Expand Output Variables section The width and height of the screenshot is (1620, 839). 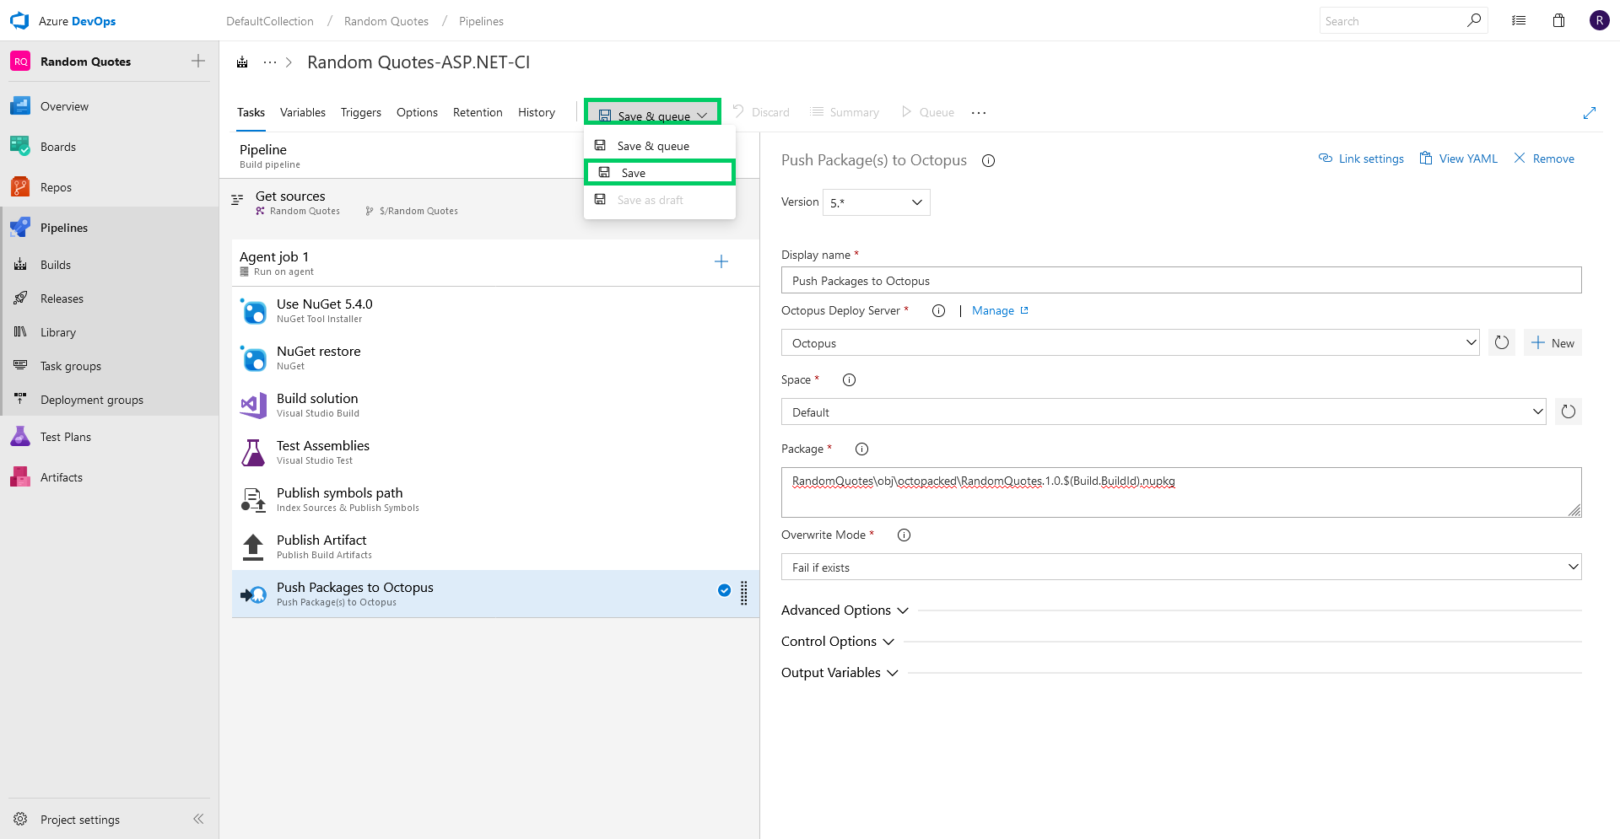point(840,672)
